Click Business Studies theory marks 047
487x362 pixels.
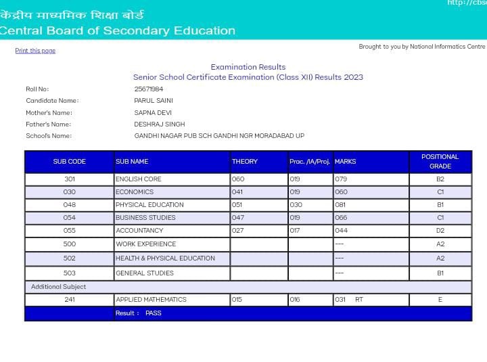click(x=238, y=217)
